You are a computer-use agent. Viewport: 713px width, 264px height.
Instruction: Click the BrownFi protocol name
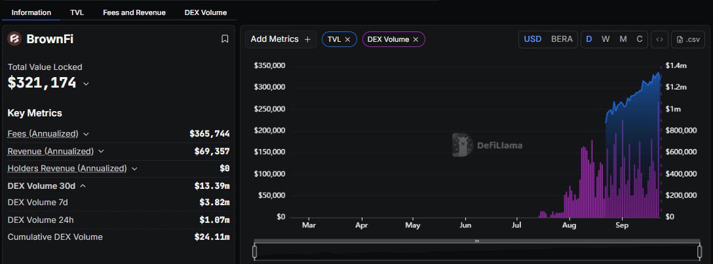[50, 39]
